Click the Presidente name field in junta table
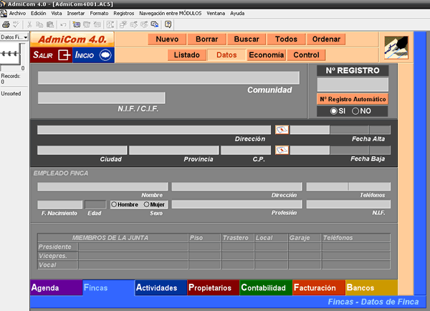430x311 pixels. click(133, 247)
